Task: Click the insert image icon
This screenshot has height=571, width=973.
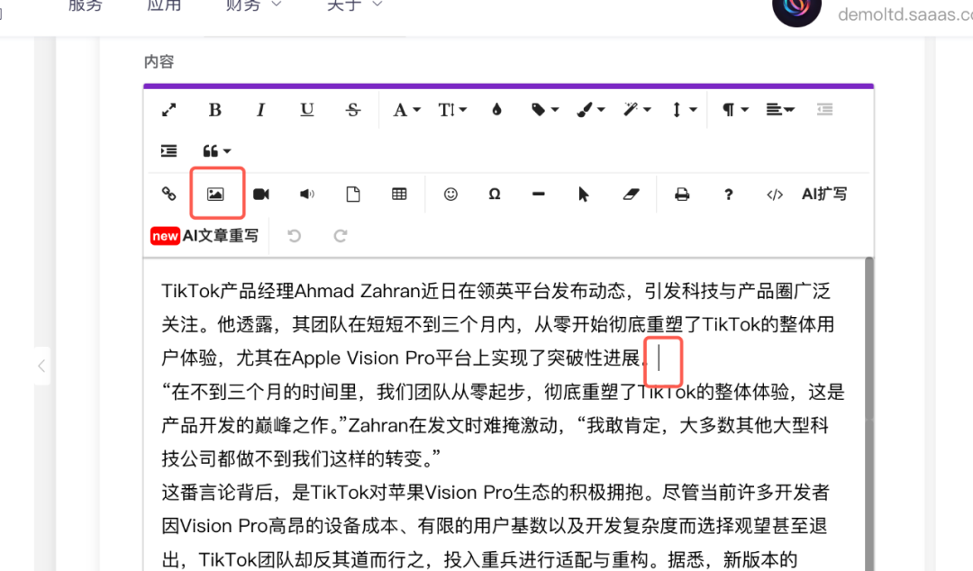Action: click(x=215, y=194)
